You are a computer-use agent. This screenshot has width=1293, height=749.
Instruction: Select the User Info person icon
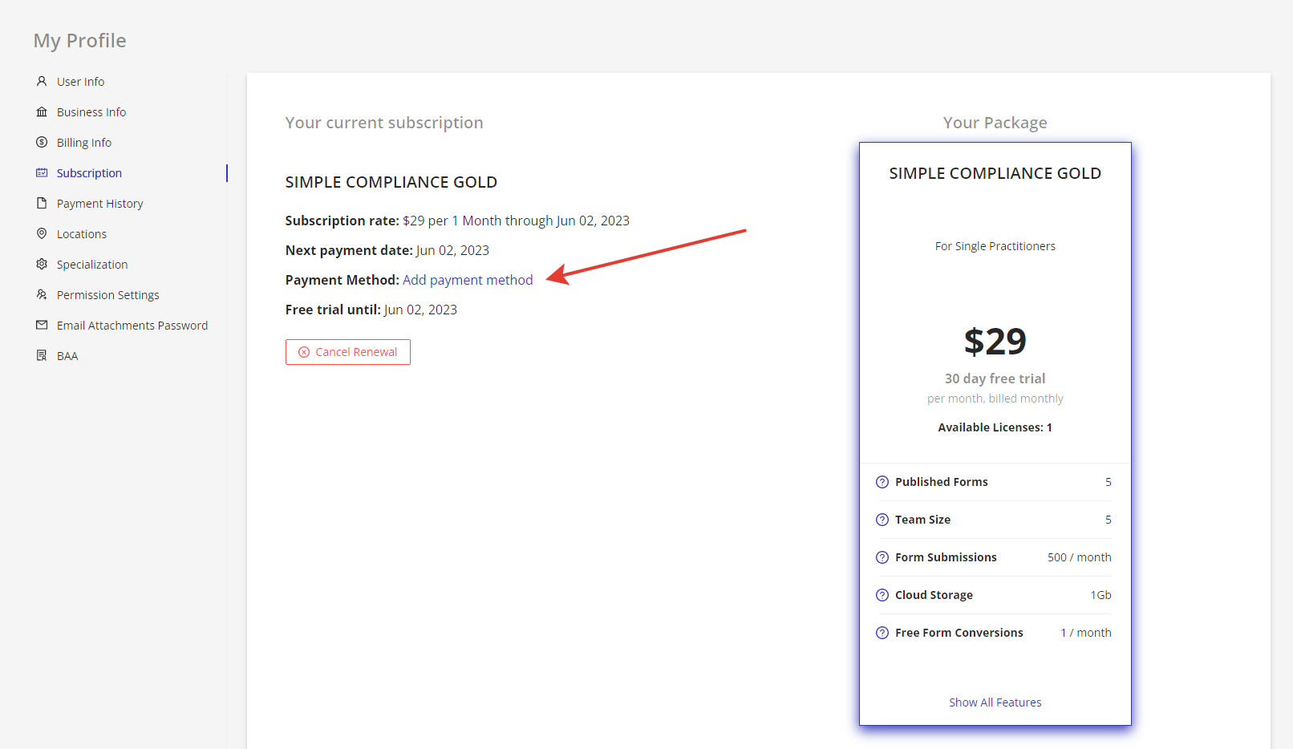(41, 81)
